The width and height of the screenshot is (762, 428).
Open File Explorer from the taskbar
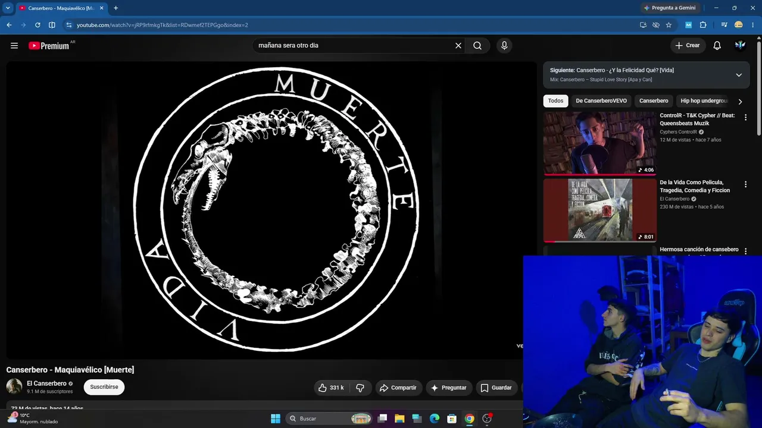399,418
